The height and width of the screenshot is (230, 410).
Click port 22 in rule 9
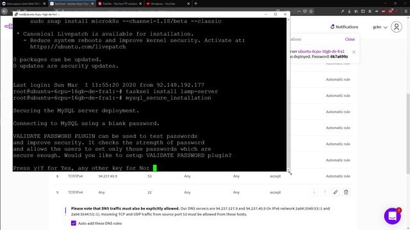click(x=149, y=192)
